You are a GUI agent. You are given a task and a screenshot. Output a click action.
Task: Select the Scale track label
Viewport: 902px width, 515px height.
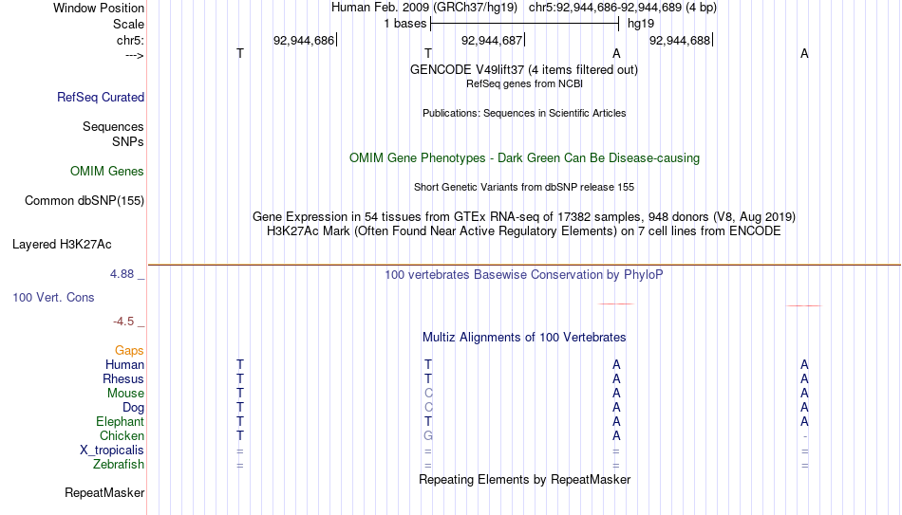tap(128, 24)
